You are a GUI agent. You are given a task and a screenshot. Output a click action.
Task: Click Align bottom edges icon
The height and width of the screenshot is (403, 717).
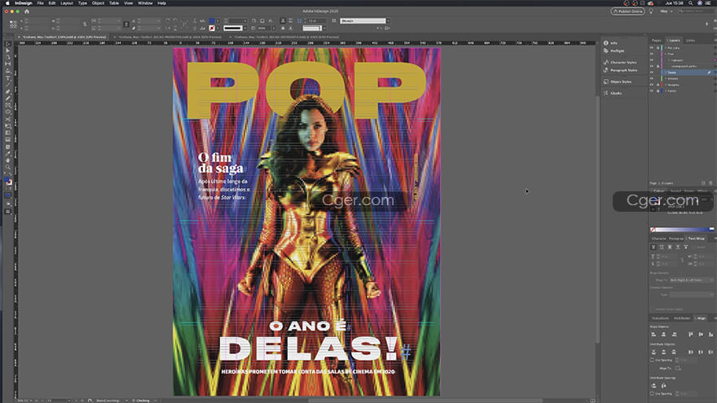coord(710,335)
